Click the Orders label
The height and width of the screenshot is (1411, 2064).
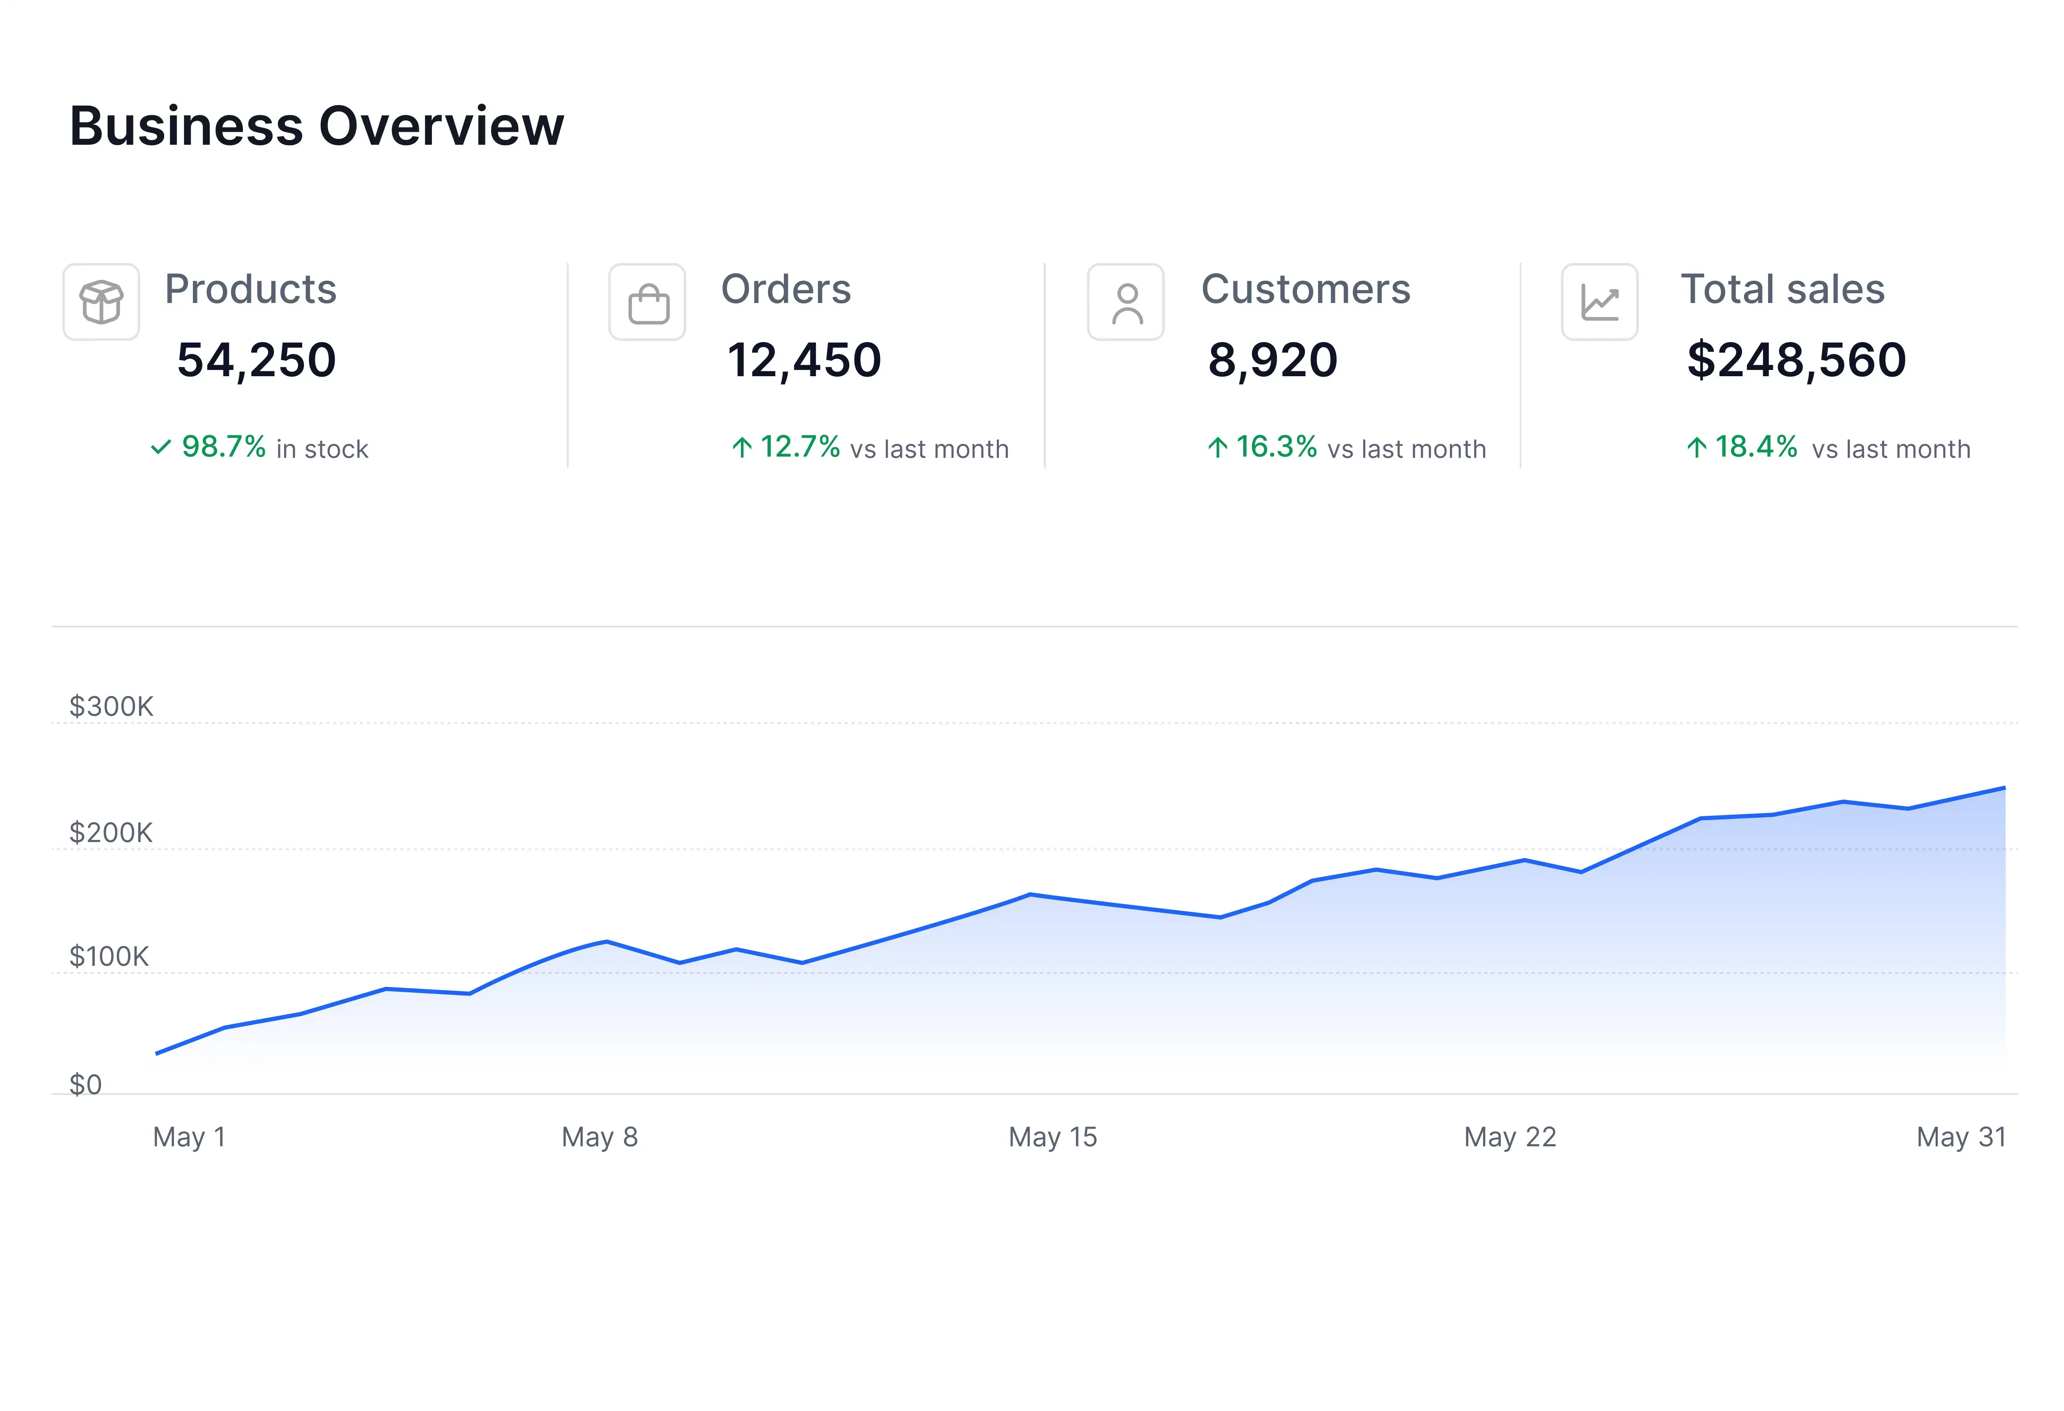pos(786,290)
